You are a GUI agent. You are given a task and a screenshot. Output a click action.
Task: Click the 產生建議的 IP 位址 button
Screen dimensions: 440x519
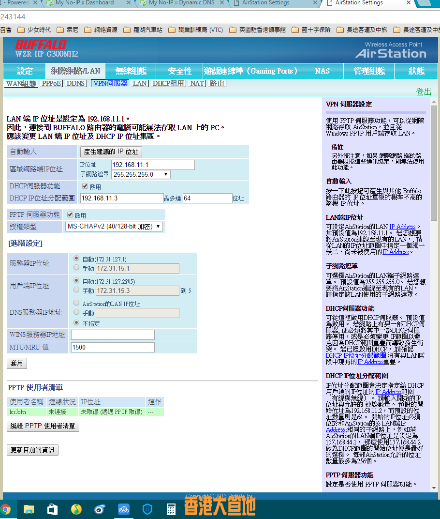pyautogui.click(x=111, y=152)
